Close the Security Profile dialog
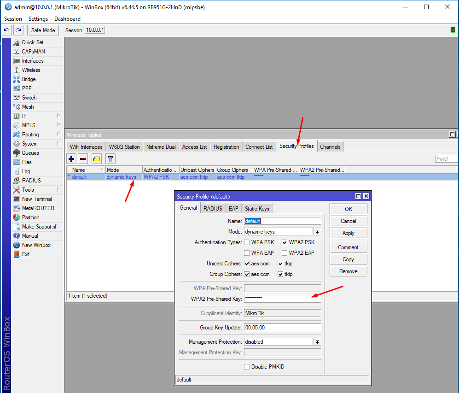This screenshot has width=459, height=393. pos(366,196)
